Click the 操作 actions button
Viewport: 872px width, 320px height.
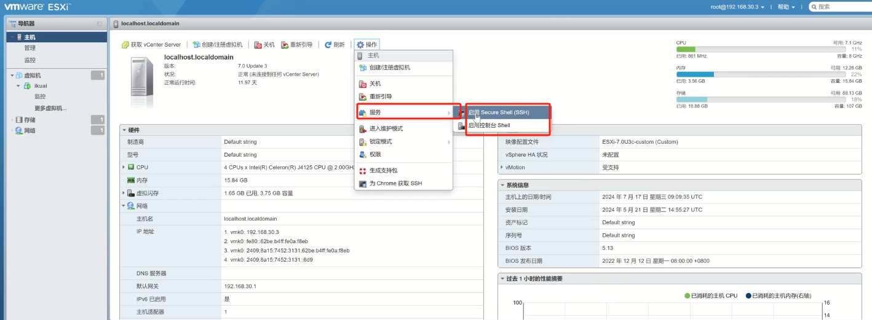(x=367, y=45)
